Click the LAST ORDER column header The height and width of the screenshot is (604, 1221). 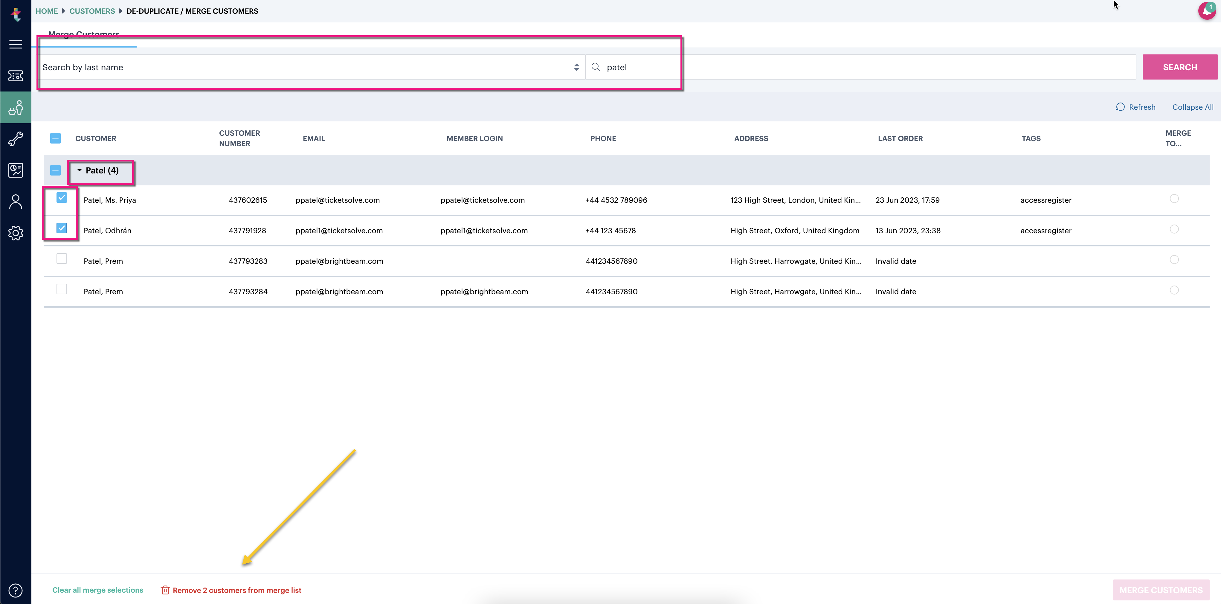pos(900,138)
